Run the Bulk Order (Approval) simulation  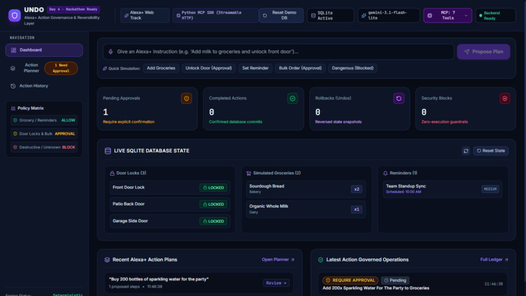tap(300, 68)
